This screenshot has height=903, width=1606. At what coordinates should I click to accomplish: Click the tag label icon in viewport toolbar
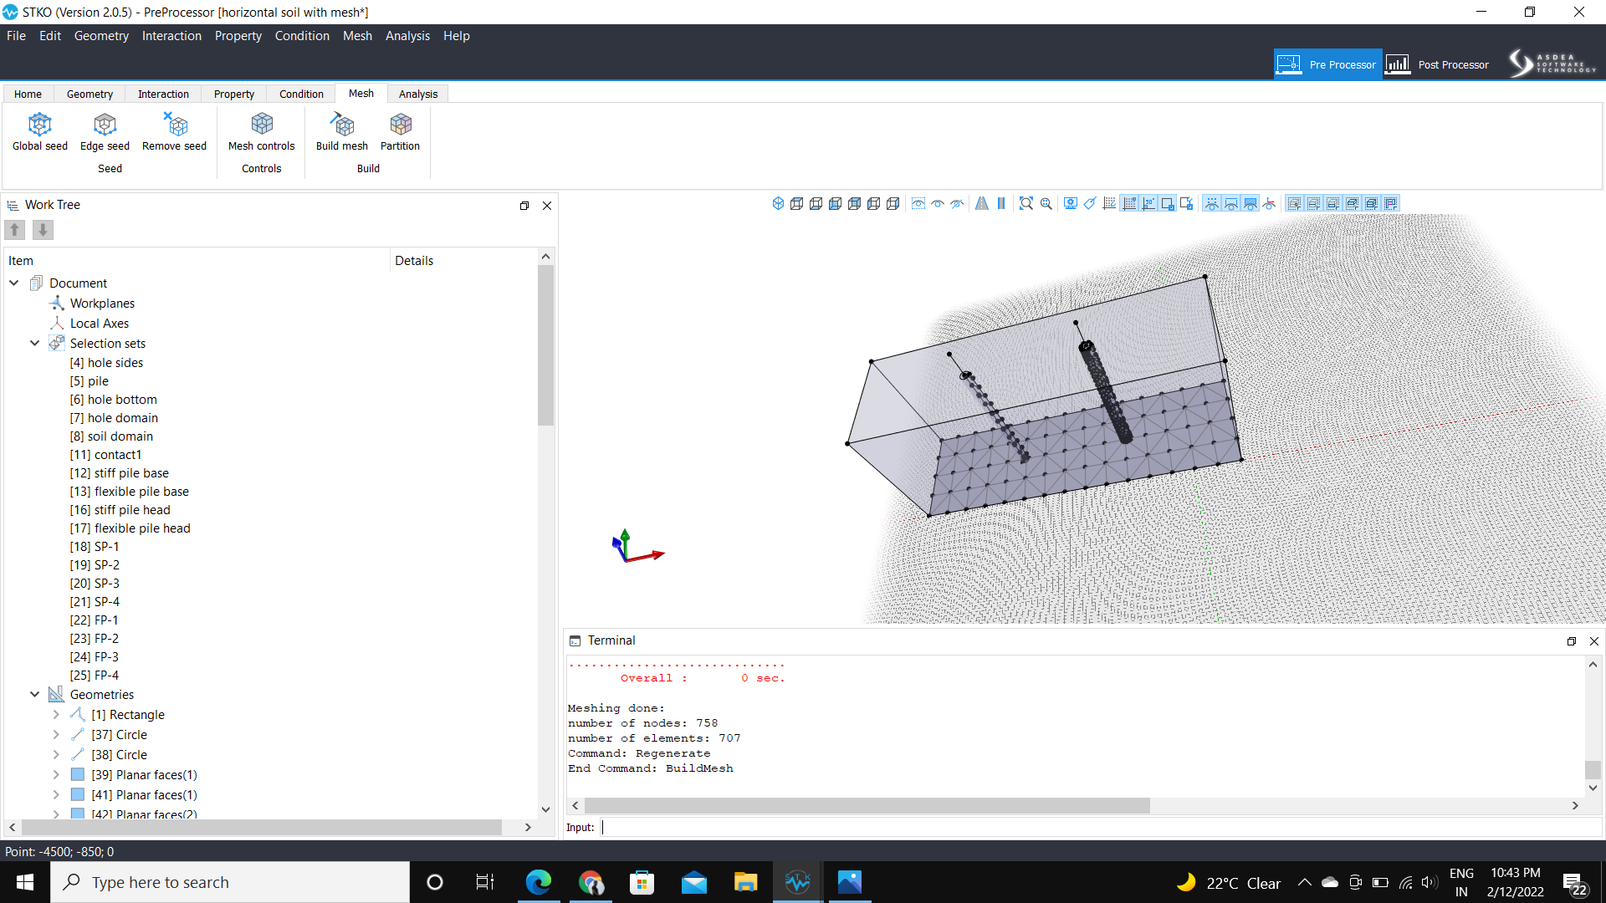tap(1090, 203)
